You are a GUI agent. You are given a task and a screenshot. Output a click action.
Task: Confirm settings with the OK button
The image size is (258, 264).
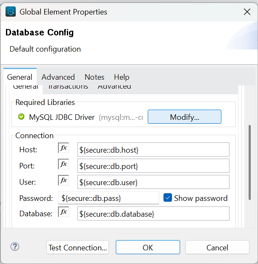(x=148, y=247)
